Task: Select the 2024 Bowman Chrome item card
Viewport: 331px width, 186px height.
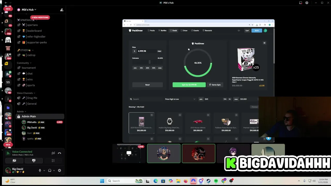Action: [x=141, y=123]
